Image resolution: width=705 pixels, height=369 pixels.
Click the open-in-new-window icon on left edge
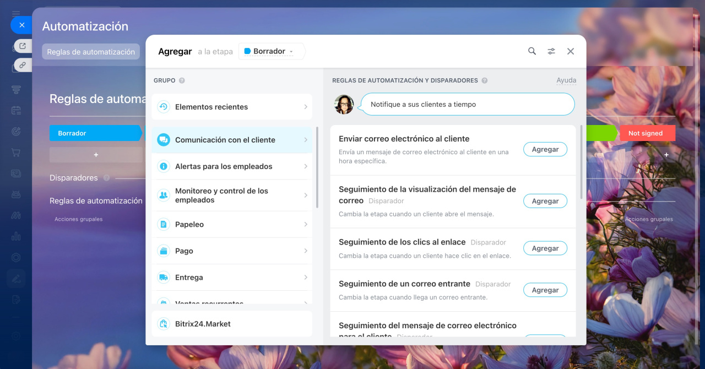click(23, 46)
